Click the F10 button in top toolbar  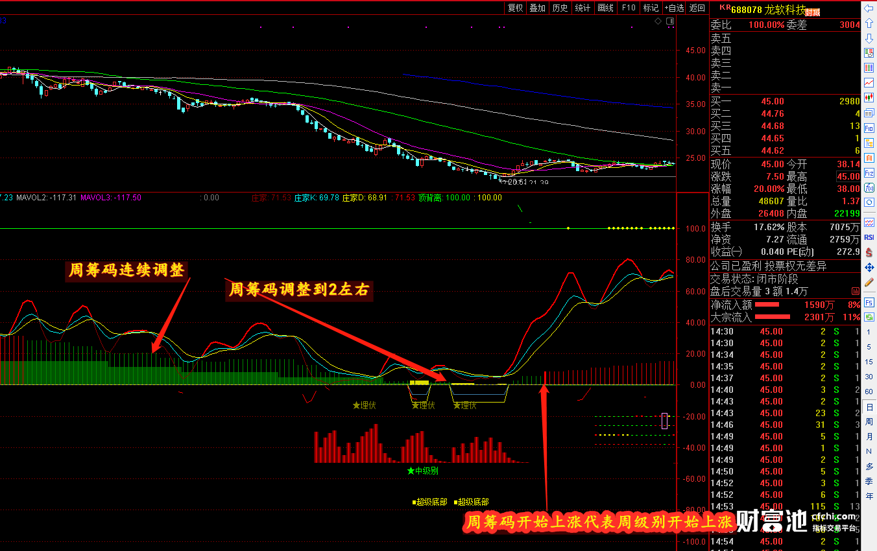tap(628, 8)
